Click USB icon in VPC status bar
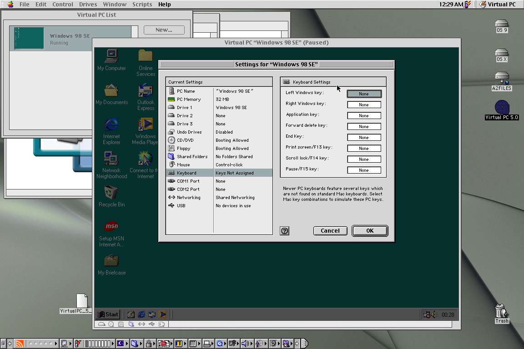This screenshot has width=524, height=349. click(152, 324)
